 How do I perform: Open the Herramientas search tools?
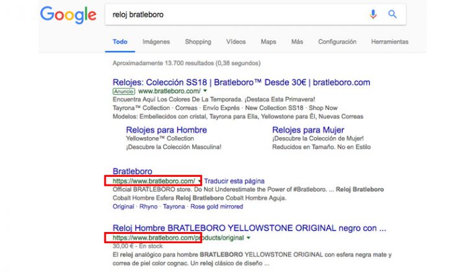click(390, 42)
